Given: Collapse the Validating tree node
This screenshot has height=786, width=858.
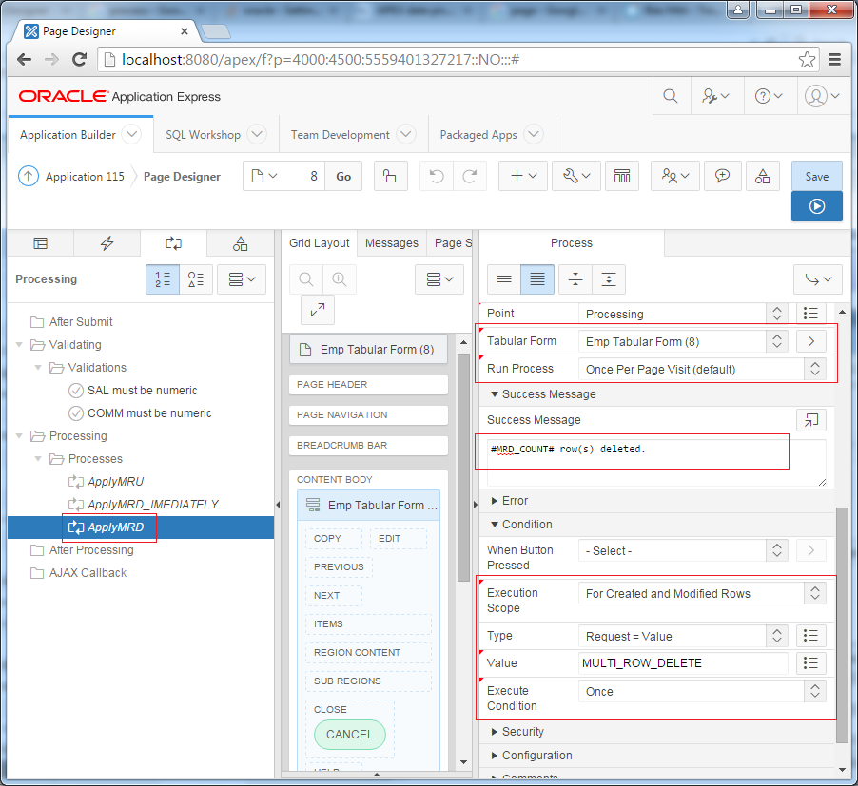Looking at the screenshot, I should (x=19, y=344).
